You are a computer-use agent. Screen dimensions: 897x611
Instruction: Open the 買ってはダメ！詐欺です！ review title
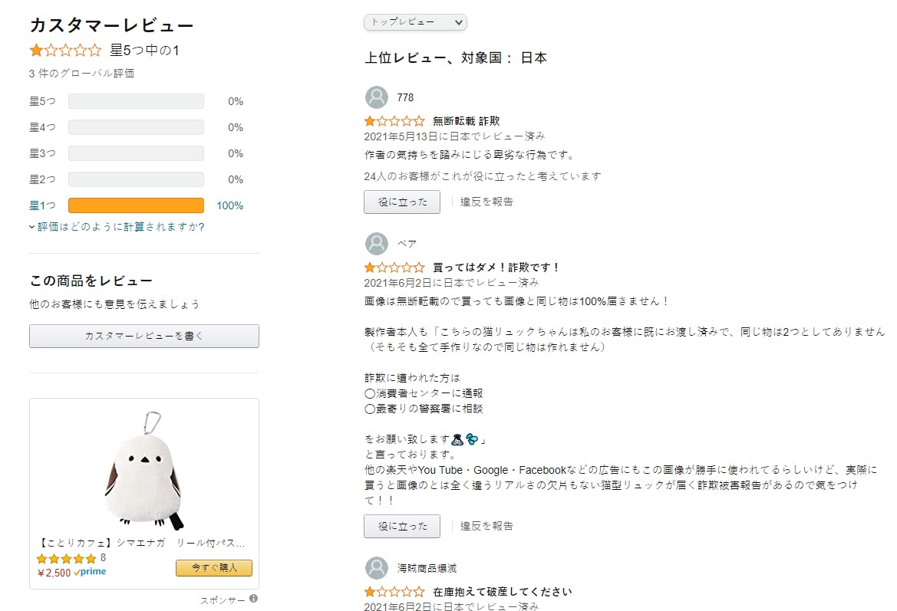click(x=496, y=268)
